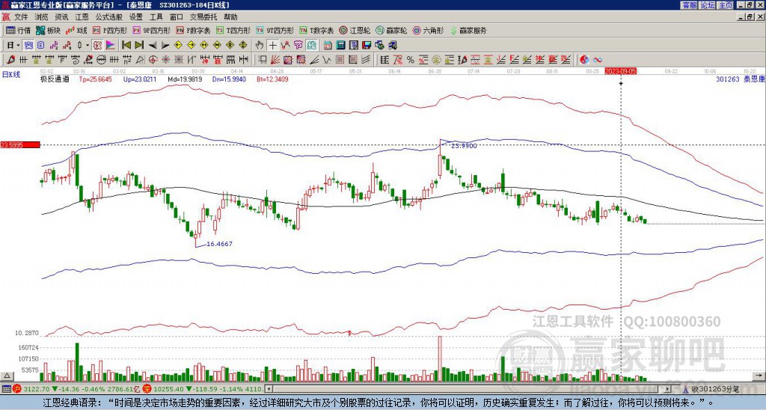The width and height of the screenshot is (766, 410).
Task: Click the gold coin 金 icon
Action: (435, 60)
